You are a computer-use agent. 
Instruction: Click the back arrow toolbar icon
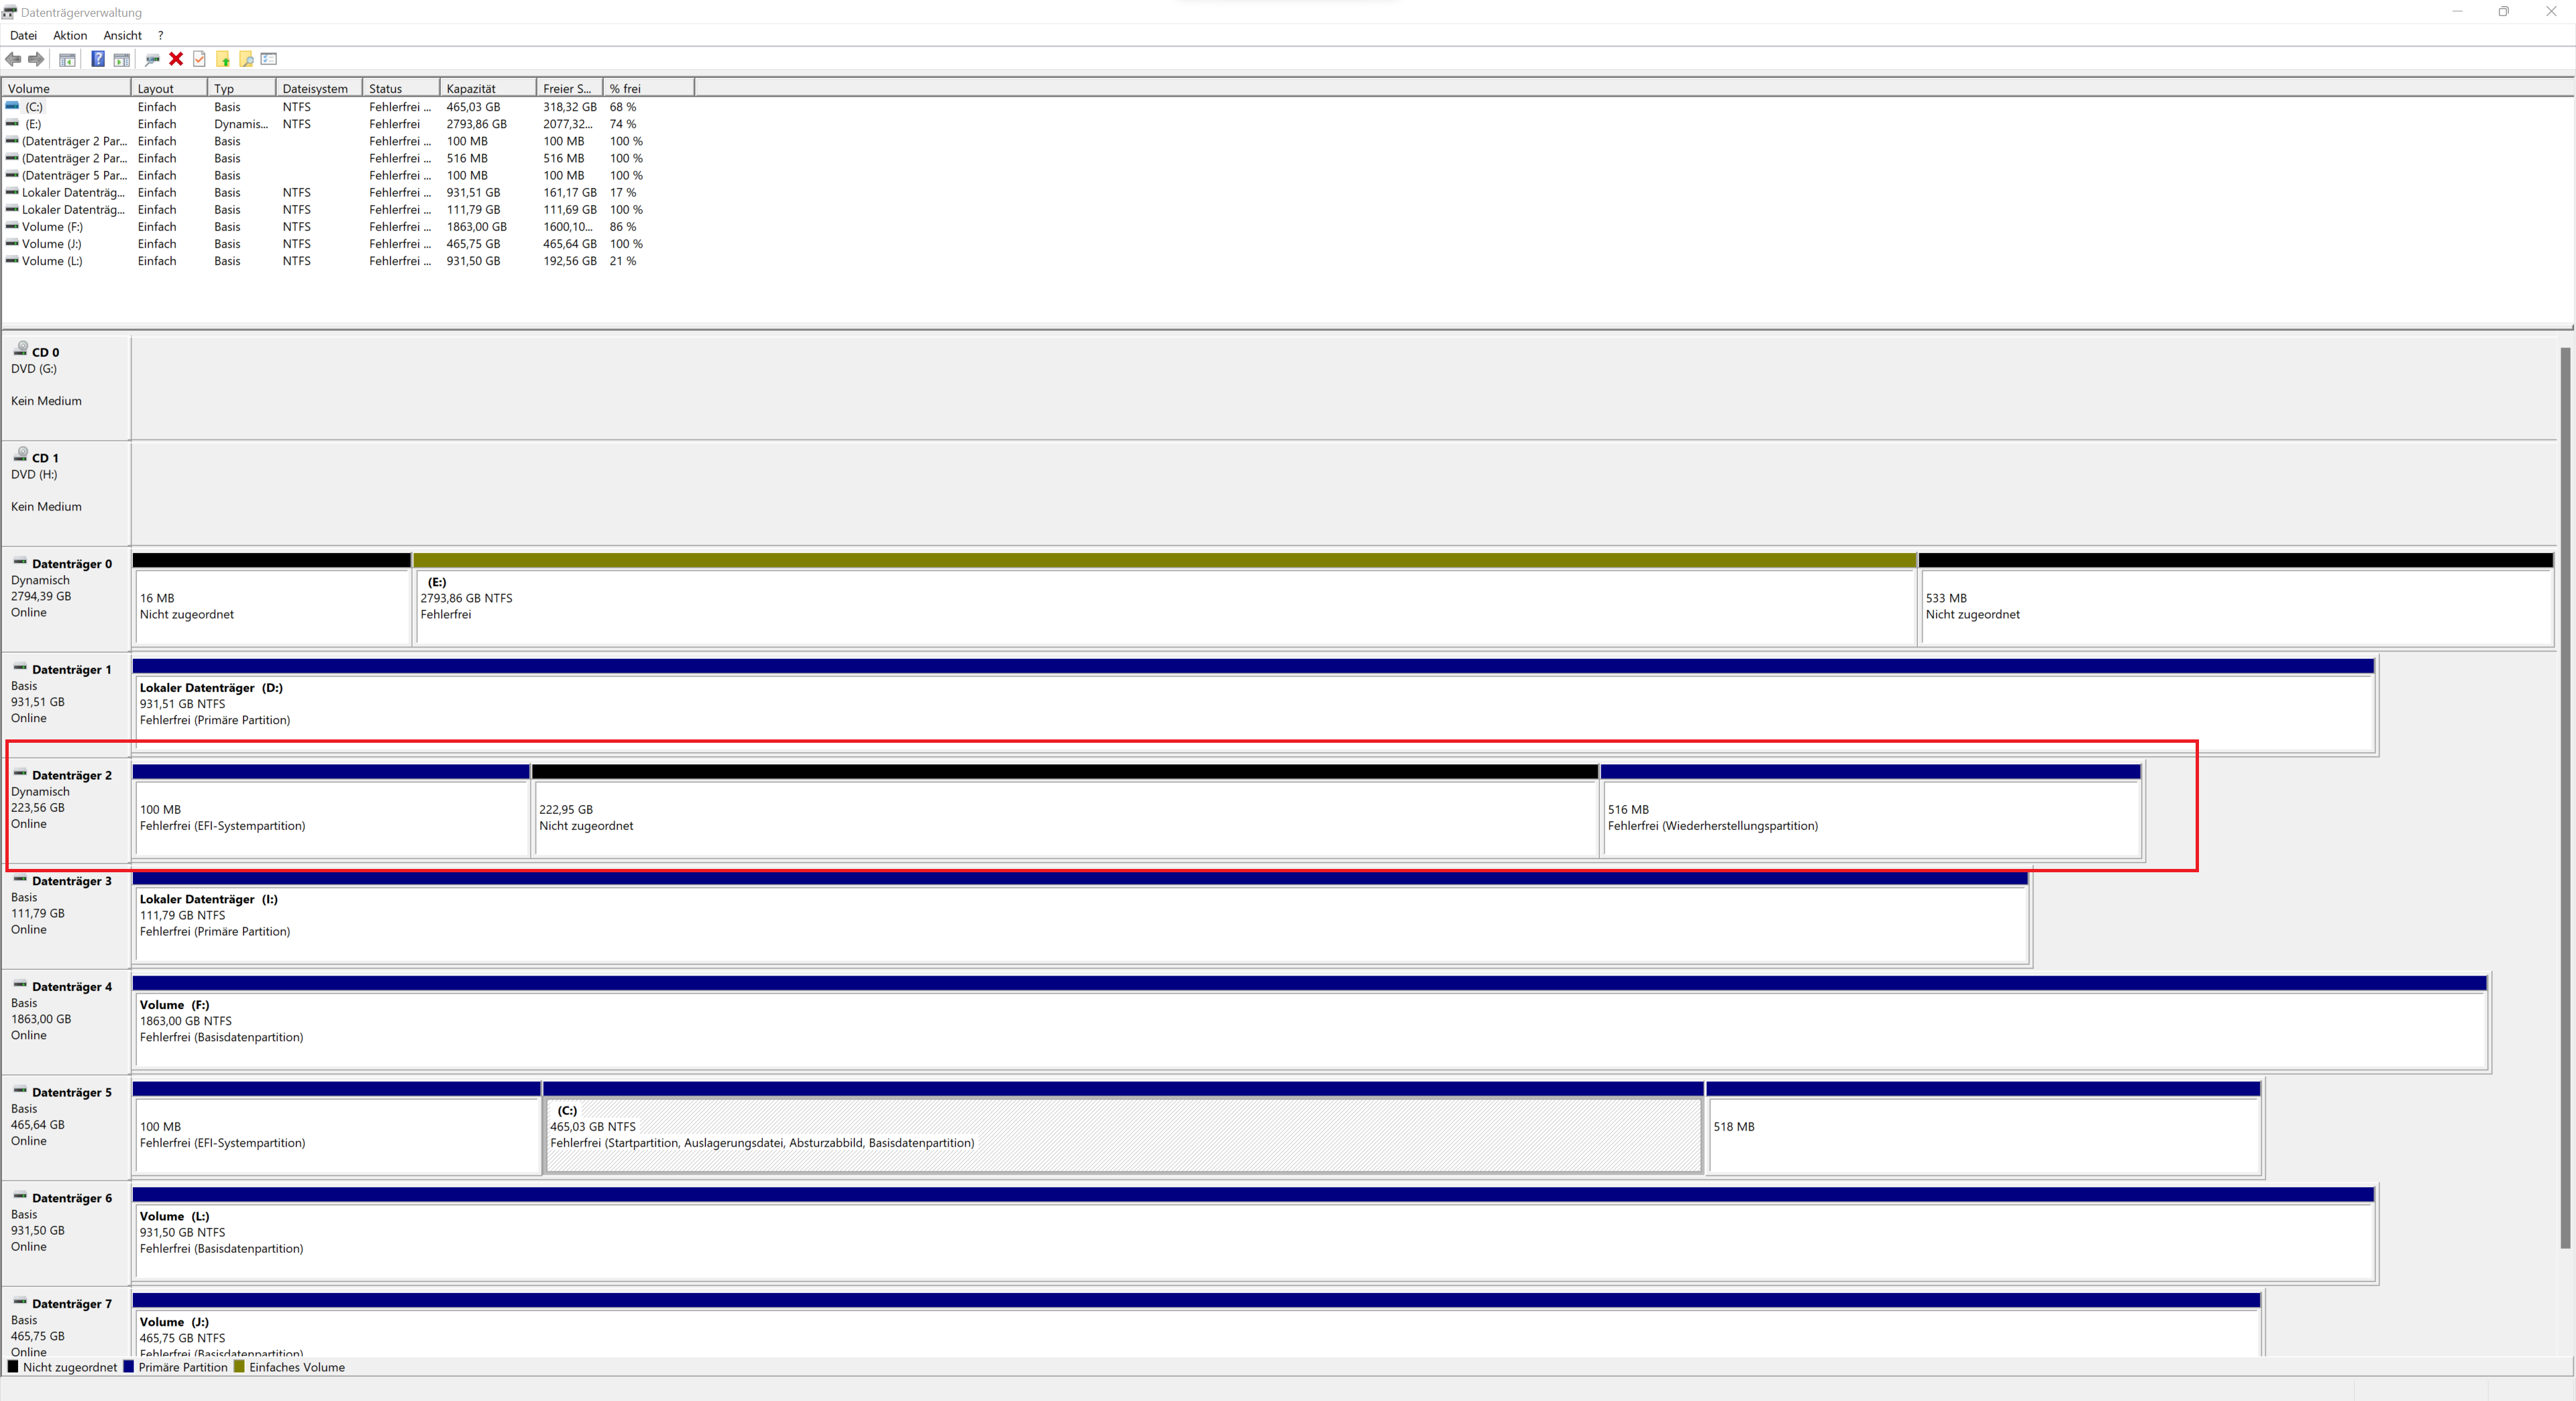[x=13, y=59]
